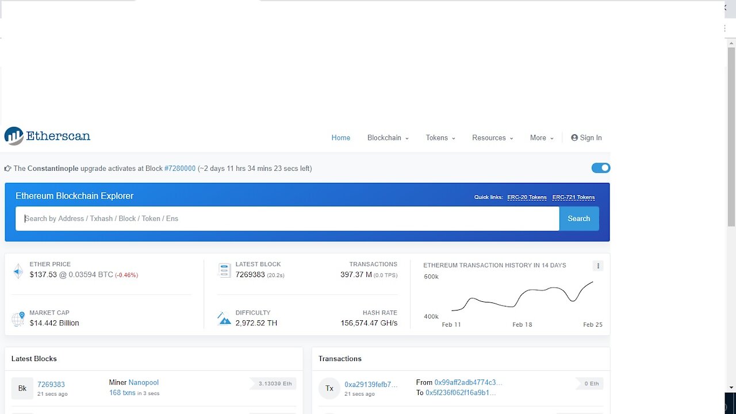Open the Sign In page

(x=586, y=137)
